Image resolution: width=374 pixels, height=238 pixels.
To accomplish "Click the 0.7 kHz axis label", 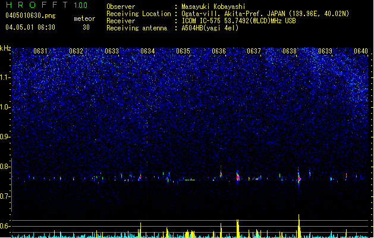I will tap(5, 196).
